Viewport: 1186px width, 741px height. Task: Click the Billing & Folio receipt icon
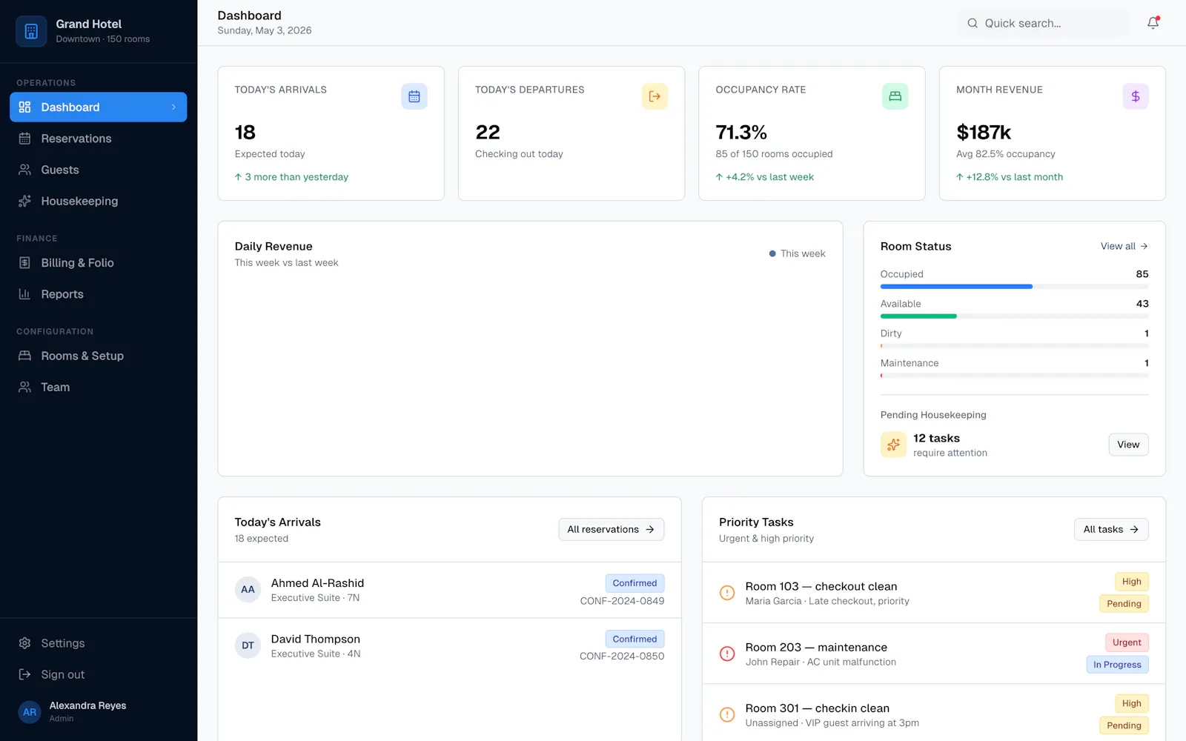(24, 263)
